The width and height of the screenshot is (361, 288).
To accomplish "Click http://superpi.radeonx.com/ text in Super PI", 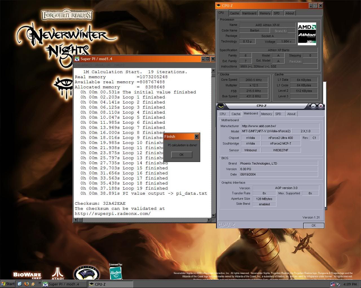I will tap(113, 213).
